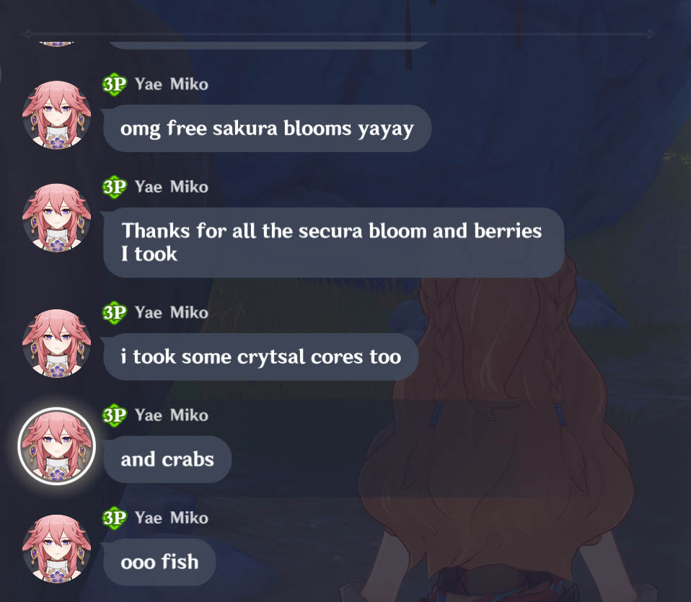
Task: Click 3P badge above 'and crabs' message
Action: (x=115, y=415)
